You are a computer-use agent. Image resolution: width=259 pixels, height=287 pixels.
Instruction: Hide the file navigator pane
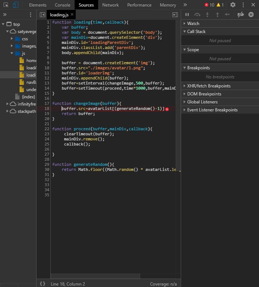[x=42, y=15]
